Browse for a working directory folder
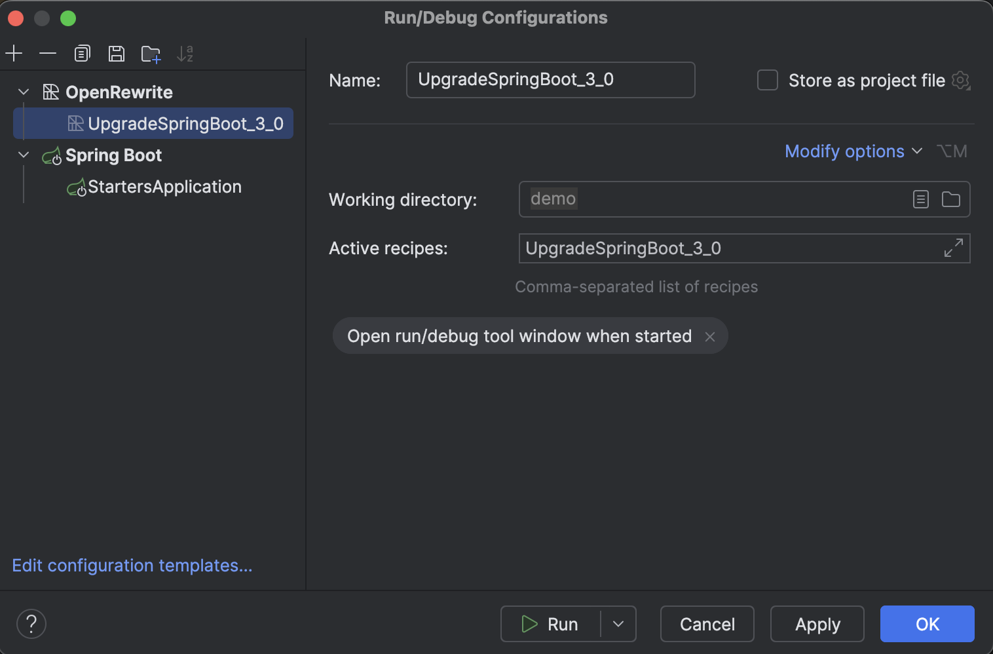The width and height of the screenshot is (993, 654). click(x=950, y=199)
